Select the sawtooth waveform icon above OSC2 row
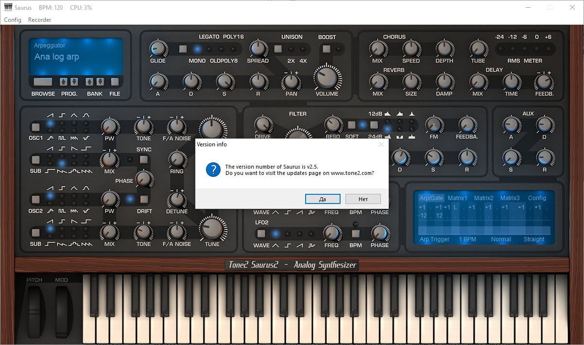Viewport: 584px width, 345px height. point(50,188)
